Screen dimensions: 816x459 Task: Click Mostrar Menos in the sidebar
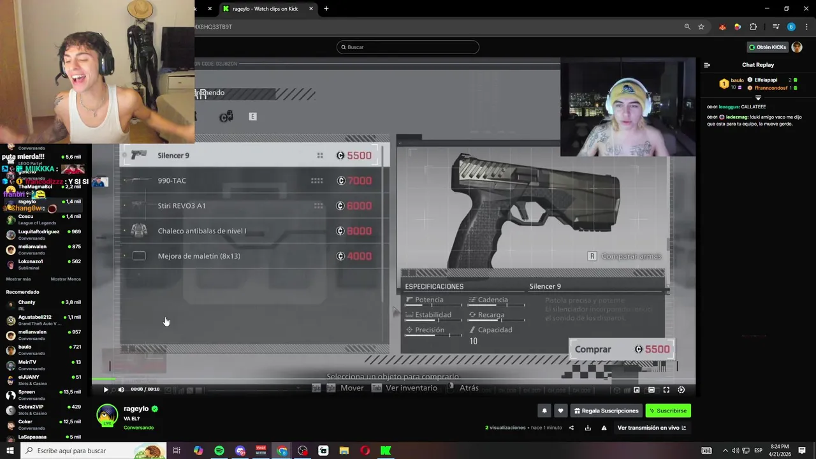66,279
